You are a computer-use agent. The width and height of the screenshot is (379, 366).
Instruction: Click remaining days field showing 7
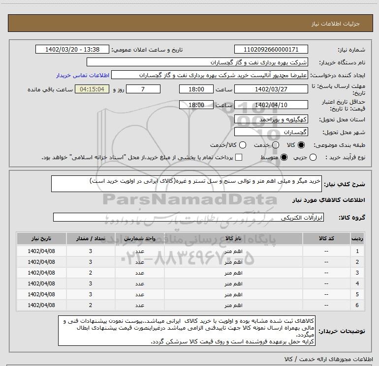(143, 89)
